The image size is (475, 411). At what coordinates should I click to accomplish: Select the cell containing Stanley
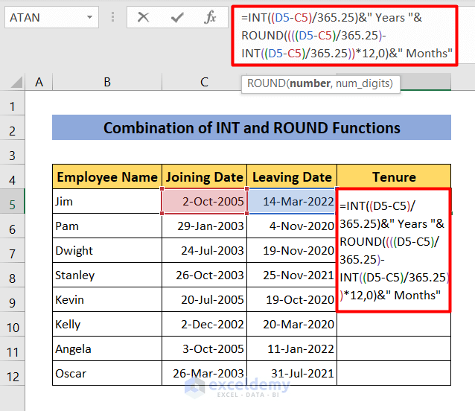(107, 275)
